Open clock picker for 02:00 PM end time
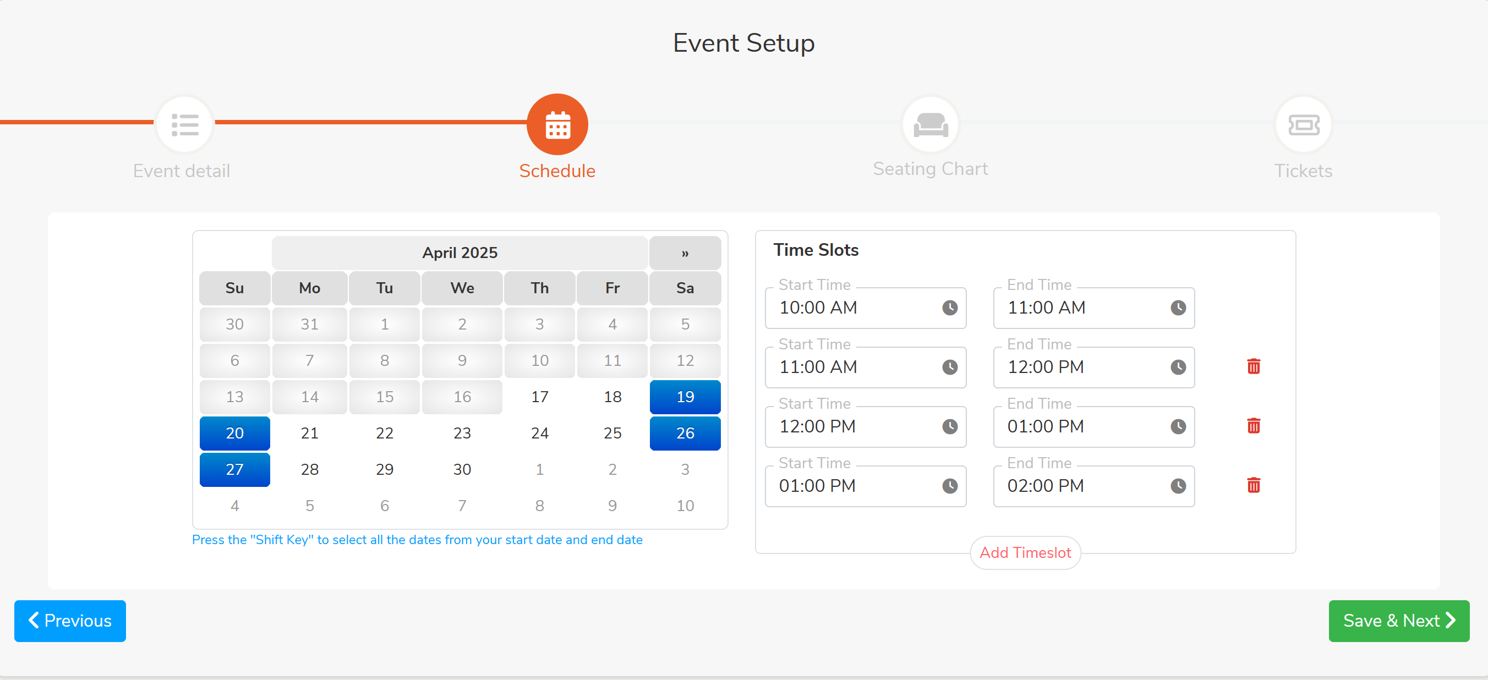The height and width of the screenshot is (680, 1488). [x=1178, y=486]
